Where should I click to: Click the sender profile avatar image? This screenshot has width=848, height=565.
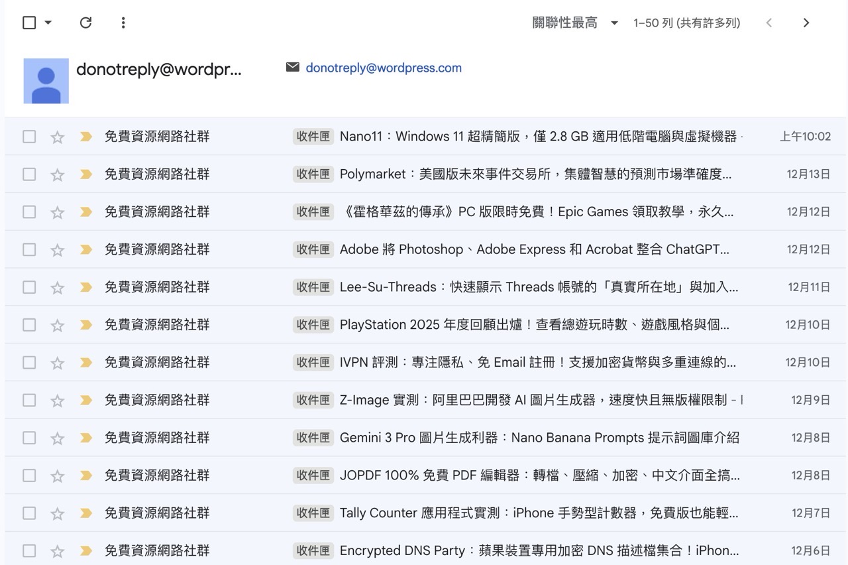click(46, 81)
